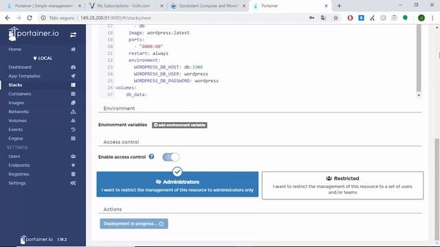The image size is (440, 247).
Task: Bookmark the page with star icon
Action: 335,18
